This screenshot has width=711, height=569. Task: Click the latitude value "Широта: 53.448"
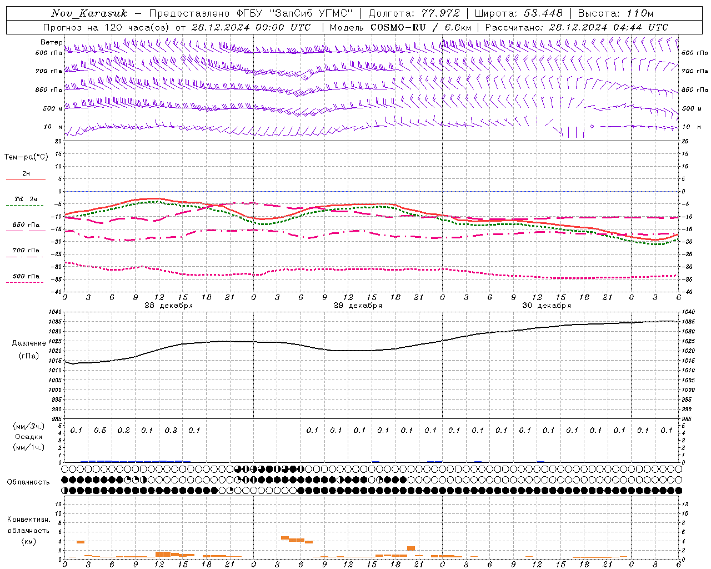coord(518,13)
